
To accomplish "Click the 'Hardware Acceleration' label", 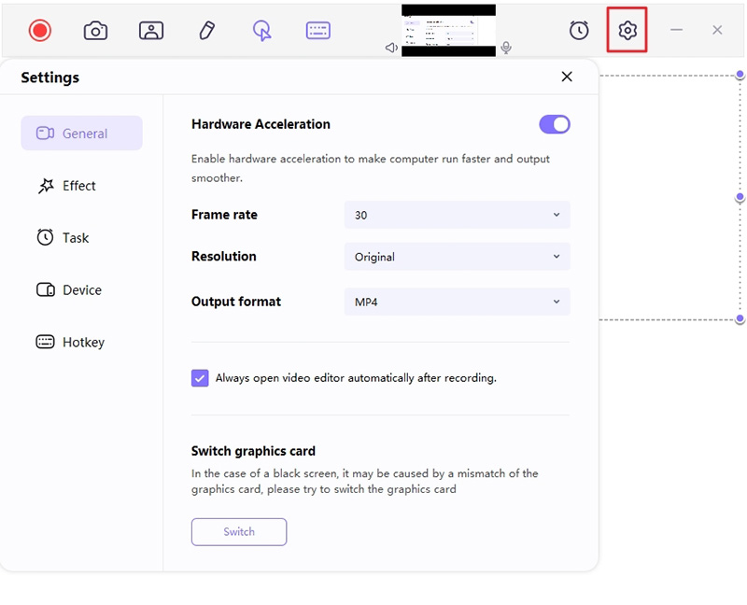I will point(261,124).
